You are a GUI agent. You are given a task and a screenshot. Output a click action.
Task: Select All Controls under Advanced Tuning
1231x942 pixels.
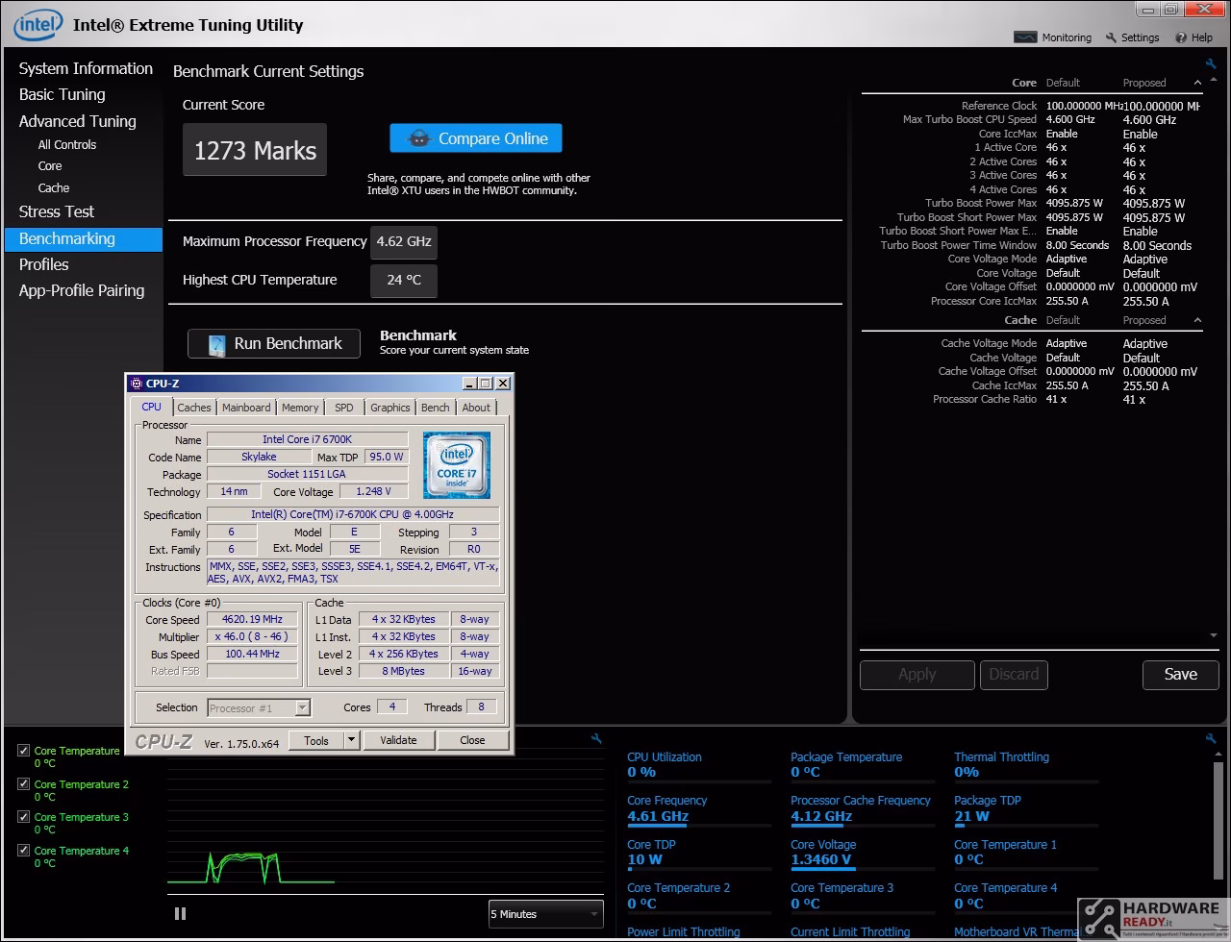tap(67, 144)
